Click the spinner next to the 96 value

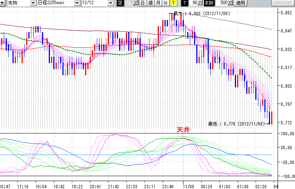coord(200,3)
